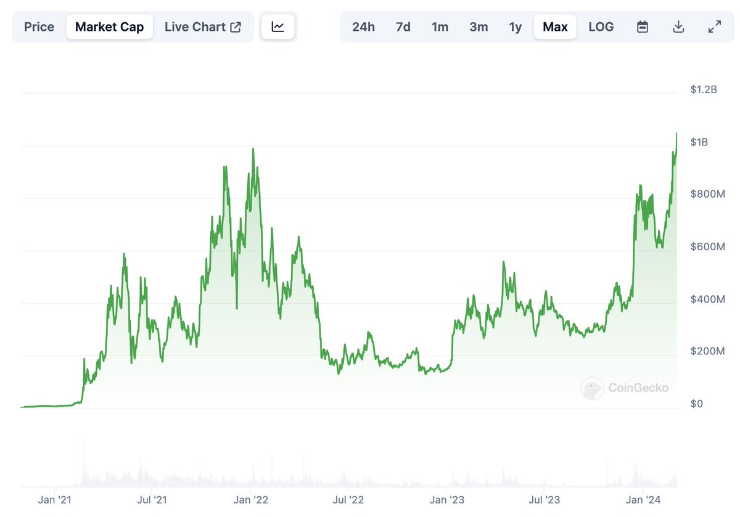Select the Market Cap tab
The width and height of the screenshot is (740, 517).
click(109, 27)
